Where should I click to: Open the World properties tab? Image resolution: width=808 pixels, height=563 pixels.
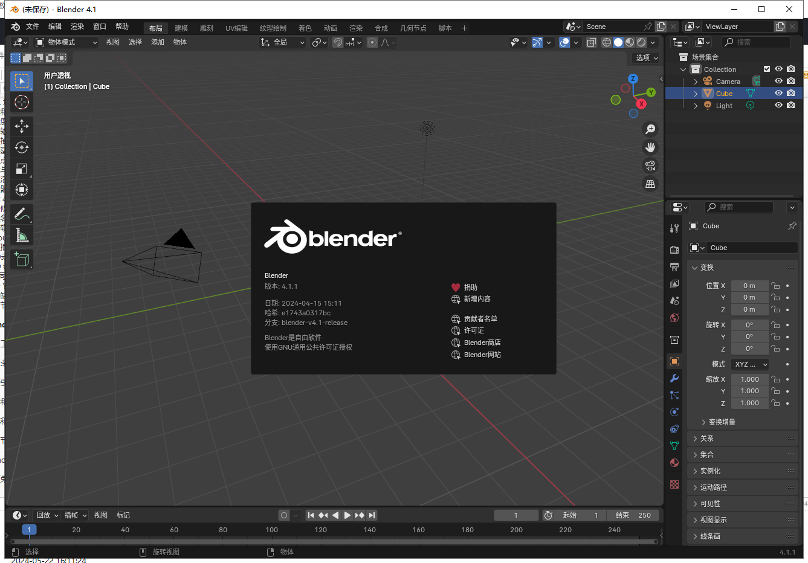674,317
